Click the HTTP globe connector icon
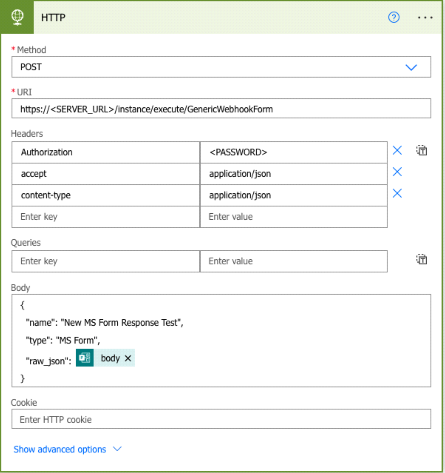This screenshot has height=473, width=445. click(x=17, y=17)
